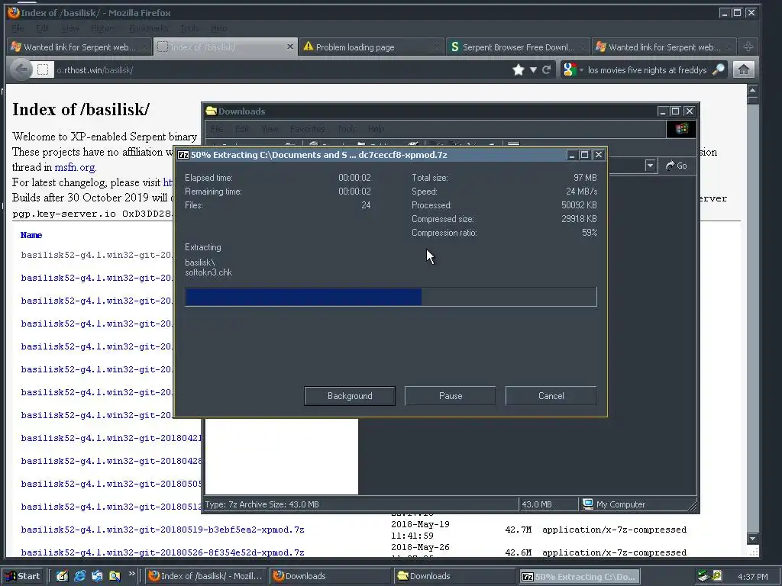Click the fourth quick launch search icon
782x586 pixels.
coord(115,576)
